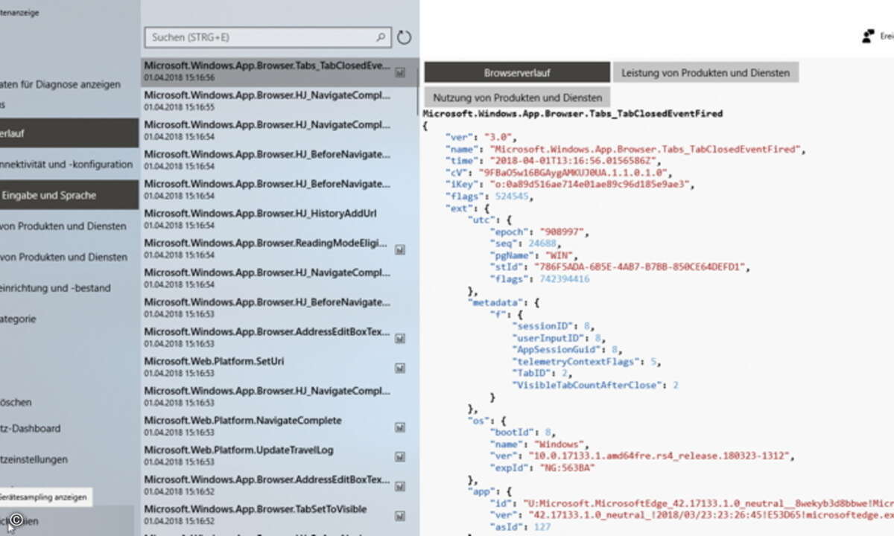This screenshot has height=536, width=894.
Task: Click sampling icon on ReadingModeEligi row
Action: click(400, 250)
